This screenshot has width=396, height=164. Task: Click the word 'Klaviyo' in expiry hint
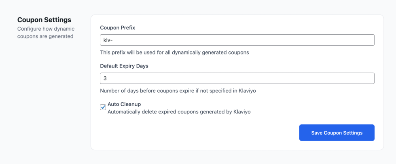246,91
